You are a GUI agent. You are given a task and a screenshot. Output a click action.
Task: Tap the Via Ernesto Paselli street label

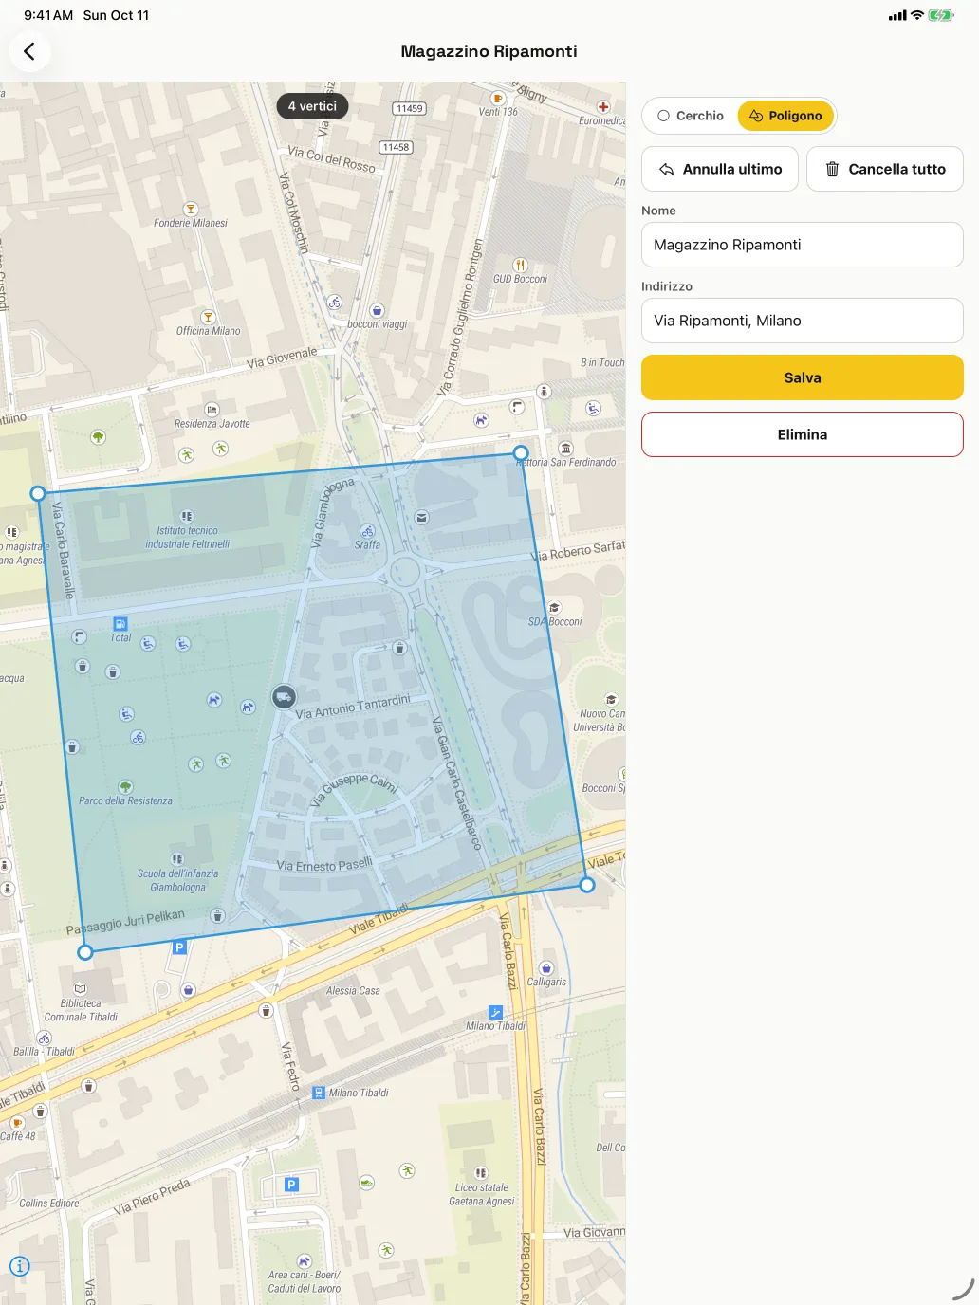click(x=324, y=865)
